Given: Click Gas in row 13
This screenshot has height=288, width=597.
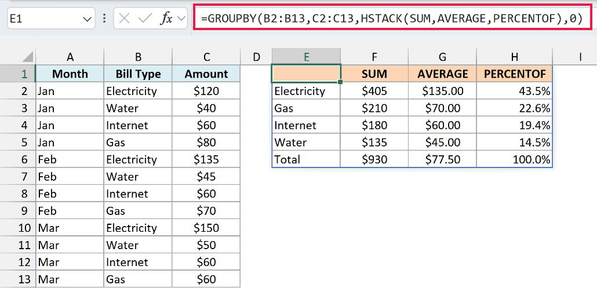Looking at the screenshot, I should click(x=138, y=279).
